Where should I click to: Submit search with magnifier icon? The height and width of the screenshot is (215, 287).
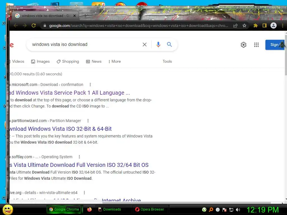169,45
